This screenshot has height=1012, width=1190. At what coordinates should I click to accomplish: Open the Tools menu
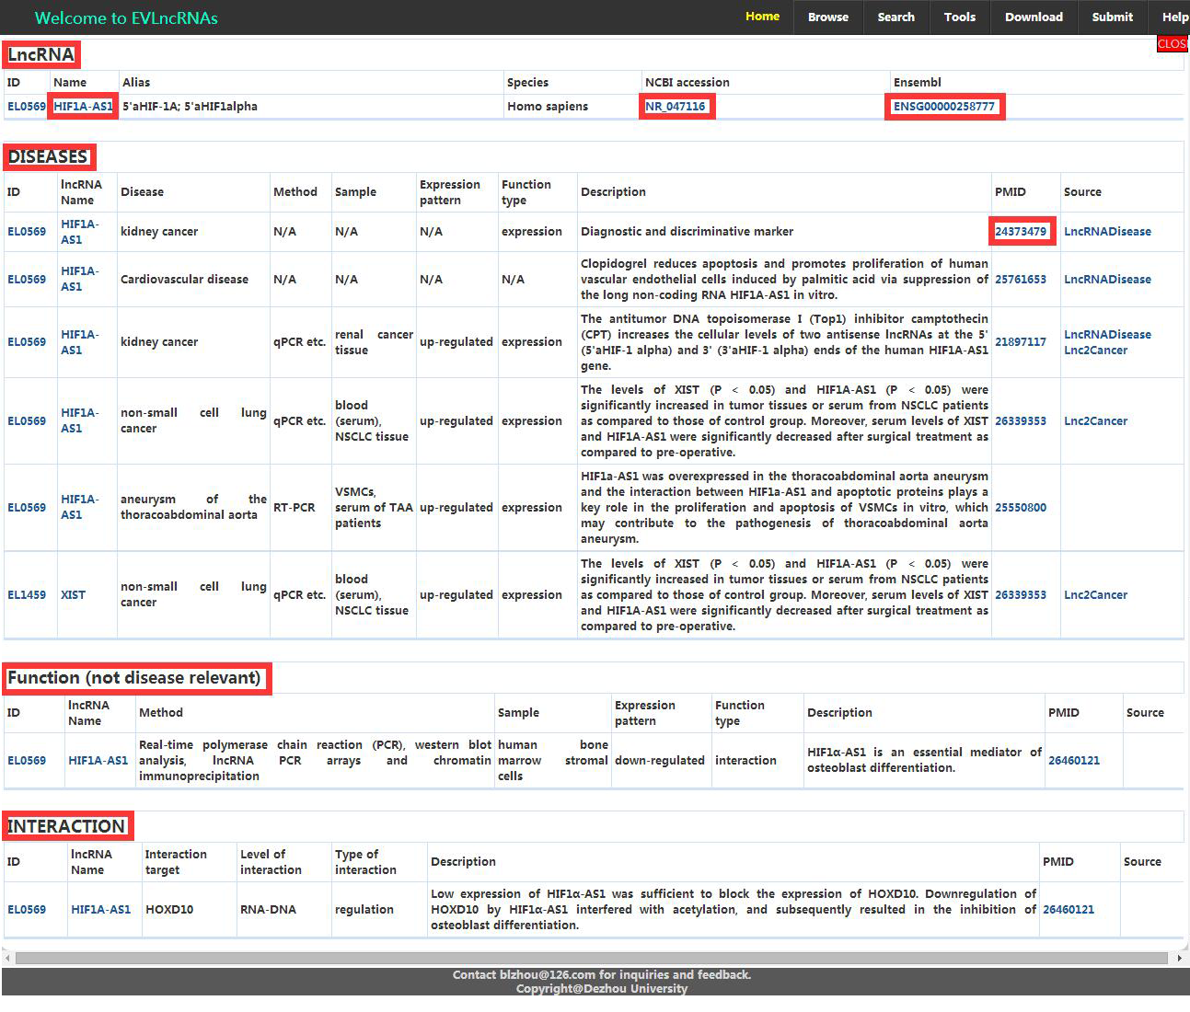point(959,17)
